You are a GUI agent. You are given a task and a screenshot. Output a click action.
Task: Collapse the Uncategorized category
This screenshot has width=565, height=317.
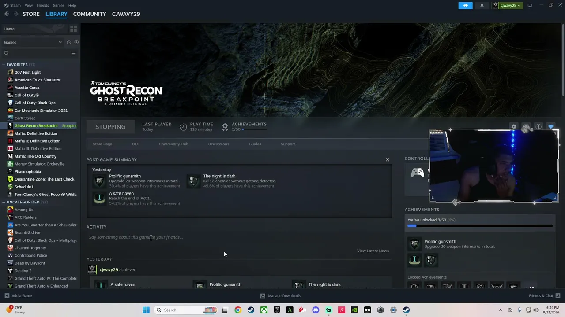(x=4, y=202)
